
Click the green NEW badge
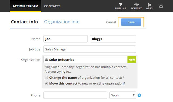[x=132, y=60]
